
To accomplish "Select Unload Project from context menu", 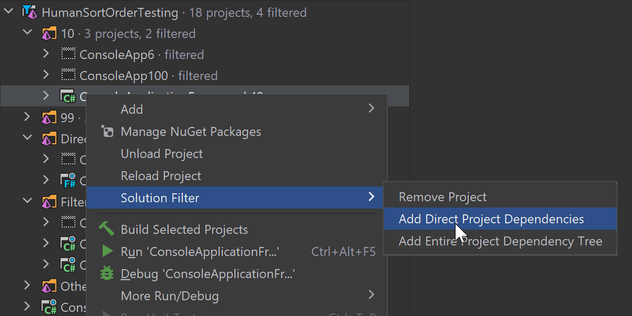I will [x=162, y=154].
